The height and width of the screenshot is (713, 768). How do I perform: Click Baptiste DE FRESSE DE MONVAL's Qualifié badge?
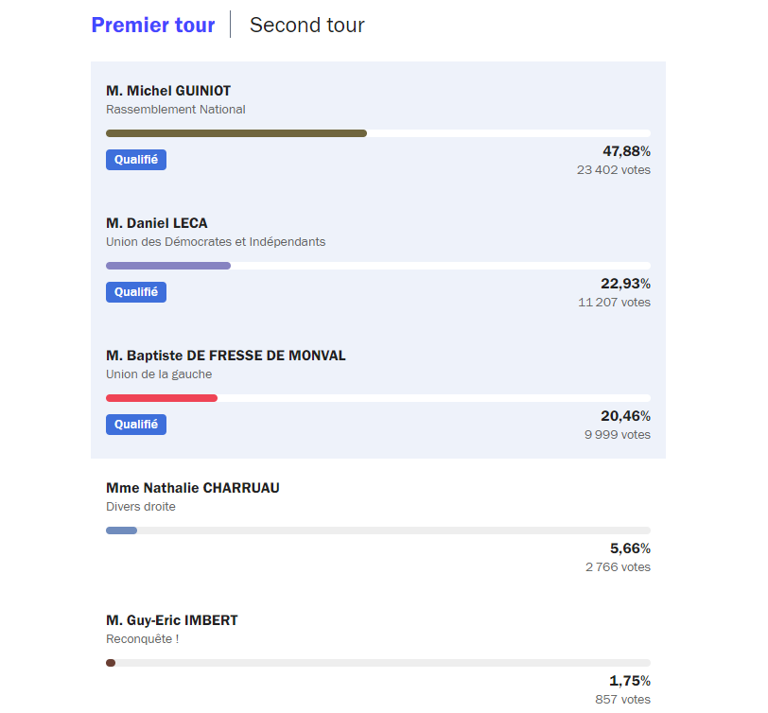point(136,425)
